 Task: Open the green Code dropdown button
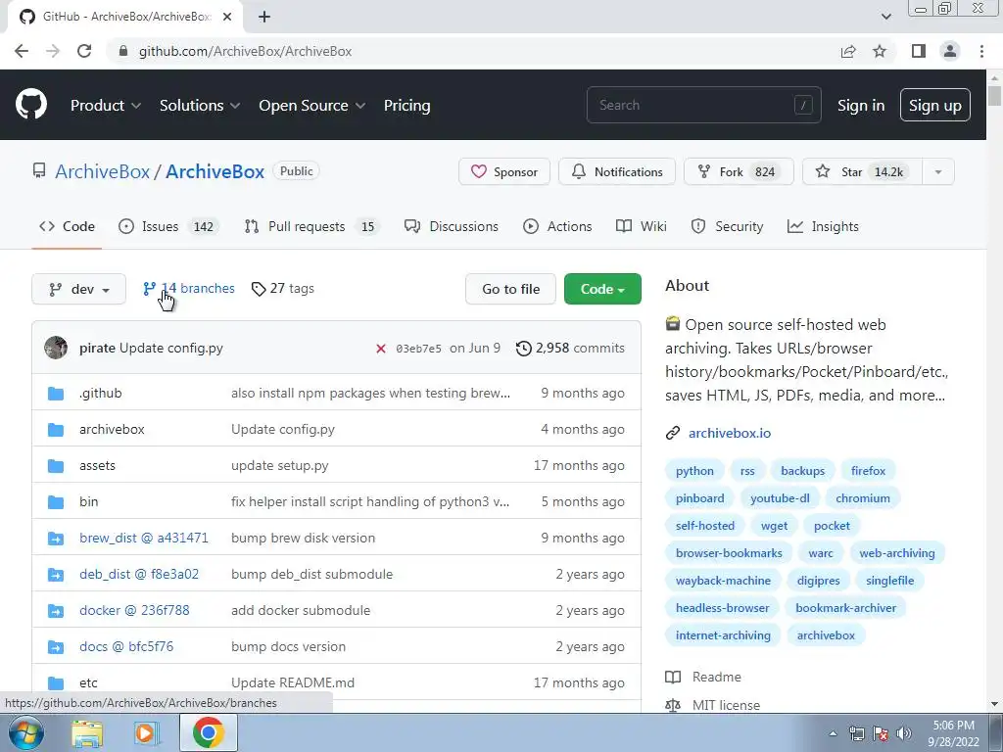point(602,289)
